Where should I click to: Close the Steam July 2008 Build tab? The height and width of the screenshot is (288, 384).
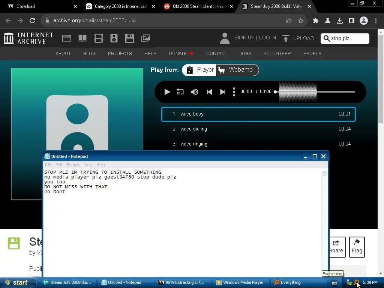[309, 6]
